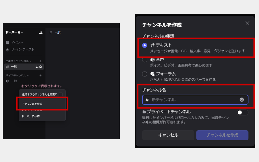Select the 一般 voice channel

point(12,81)
